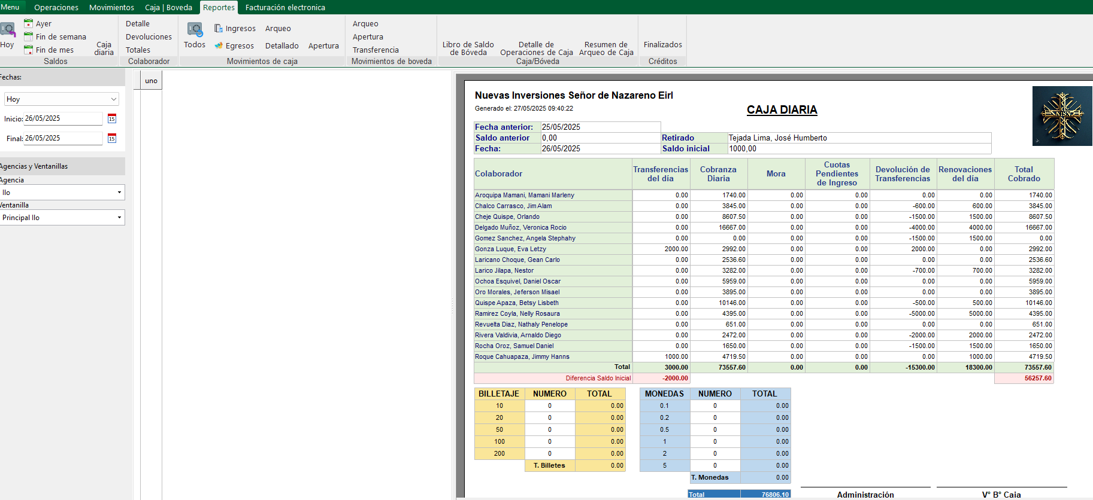Screen dimensions: 1093x500
Task: Open the Menu tab
Action: tap(10, 7)
